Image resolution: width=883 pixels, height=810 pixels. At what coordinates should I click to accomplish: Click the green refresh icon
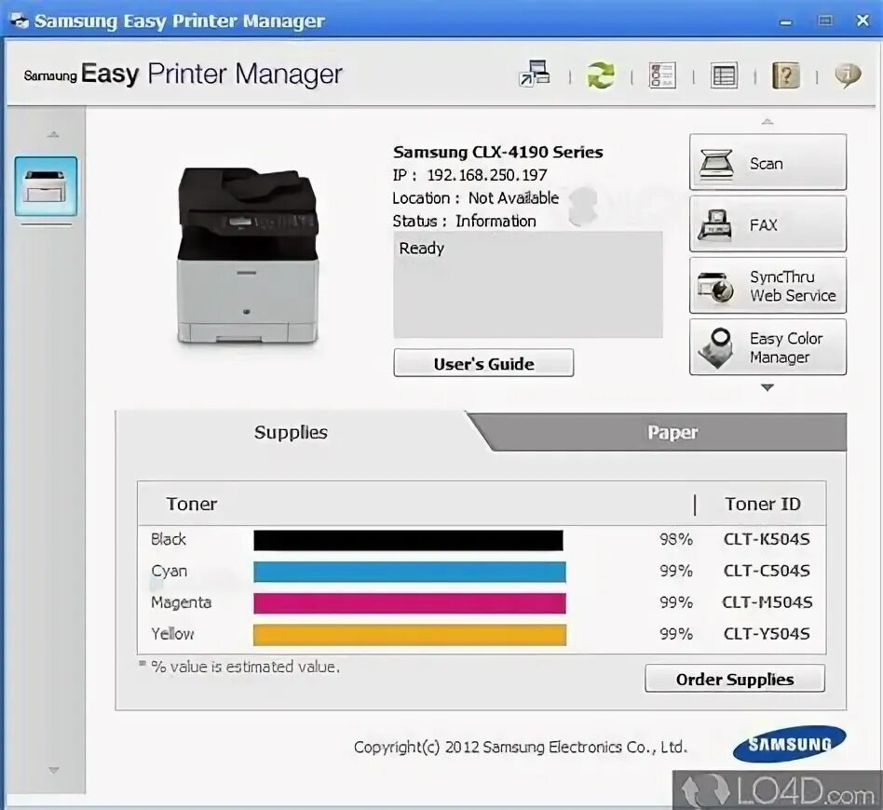coord(600,74)
